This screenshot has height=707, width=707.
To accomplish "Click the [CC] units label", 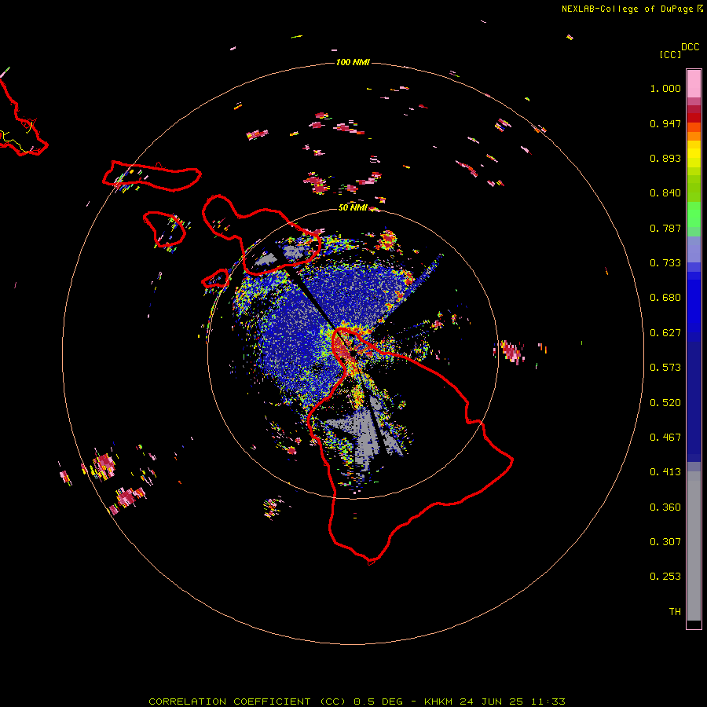I will click(670, 54).
